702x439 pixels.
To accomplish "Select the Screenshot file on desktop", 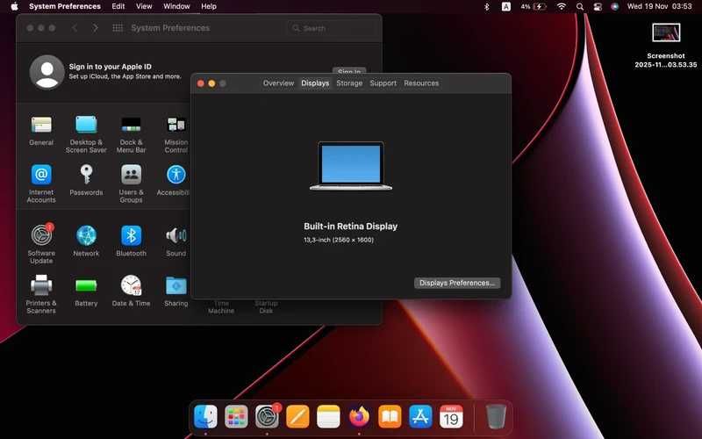I will click(x=666, y=46).
